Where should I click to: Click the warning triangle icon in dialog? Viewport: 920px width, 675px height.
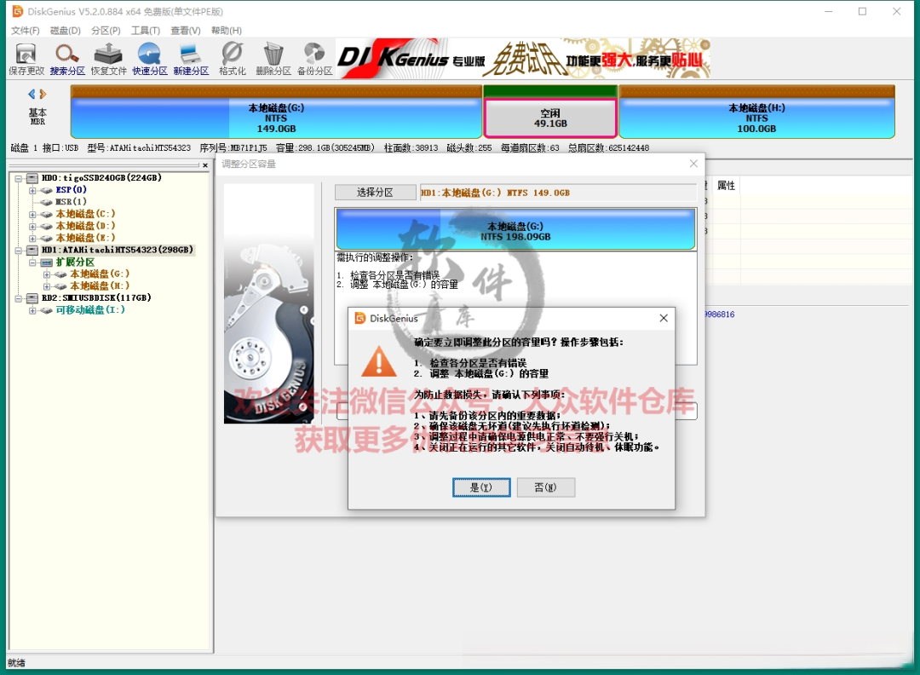[379, 361]
